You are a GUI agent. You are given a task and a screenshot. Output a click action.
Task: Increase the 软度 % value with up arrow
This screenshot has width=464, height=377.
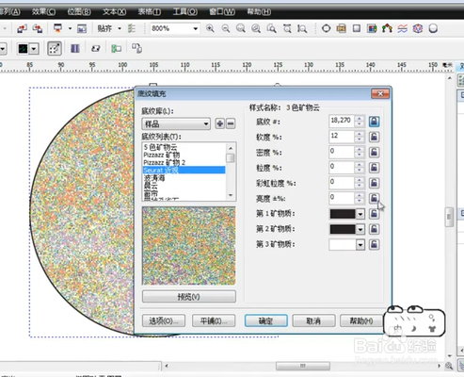pyautogui.click(x=360, y=134)
